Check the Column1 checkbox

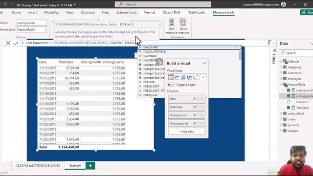point(289,102)
